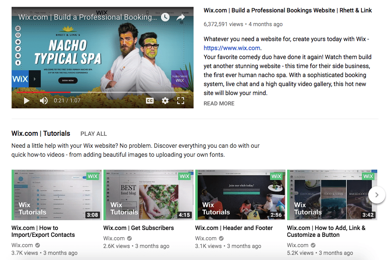
Task: Enter full screen mode on the video
Action: coord(181,101)
